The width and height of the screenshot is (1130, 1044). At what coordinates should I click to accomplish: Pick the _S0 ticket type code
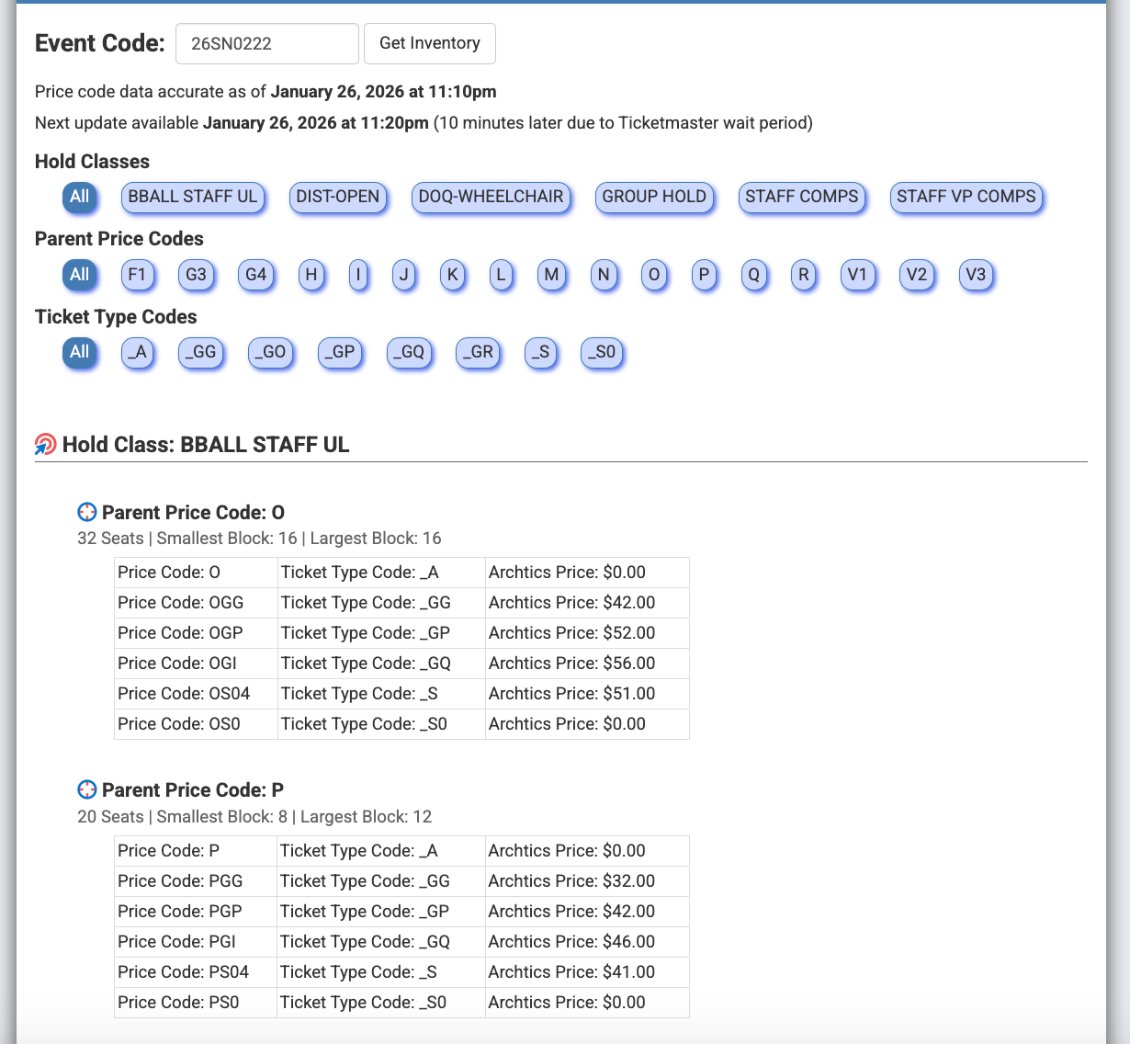click(602, 352)
